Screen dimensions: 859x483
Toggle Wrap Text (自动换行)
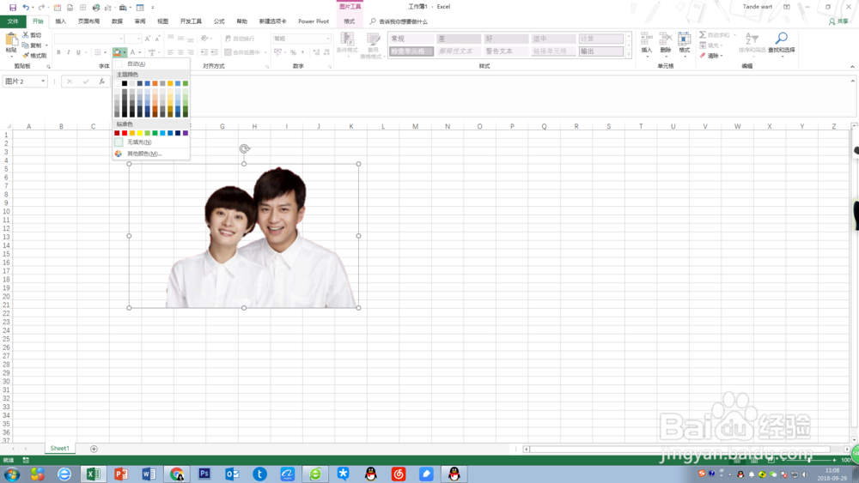point(240,39)
